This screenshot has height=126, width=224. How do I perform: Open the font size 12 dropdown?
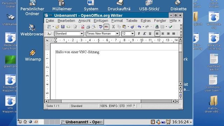coord(132,34)
